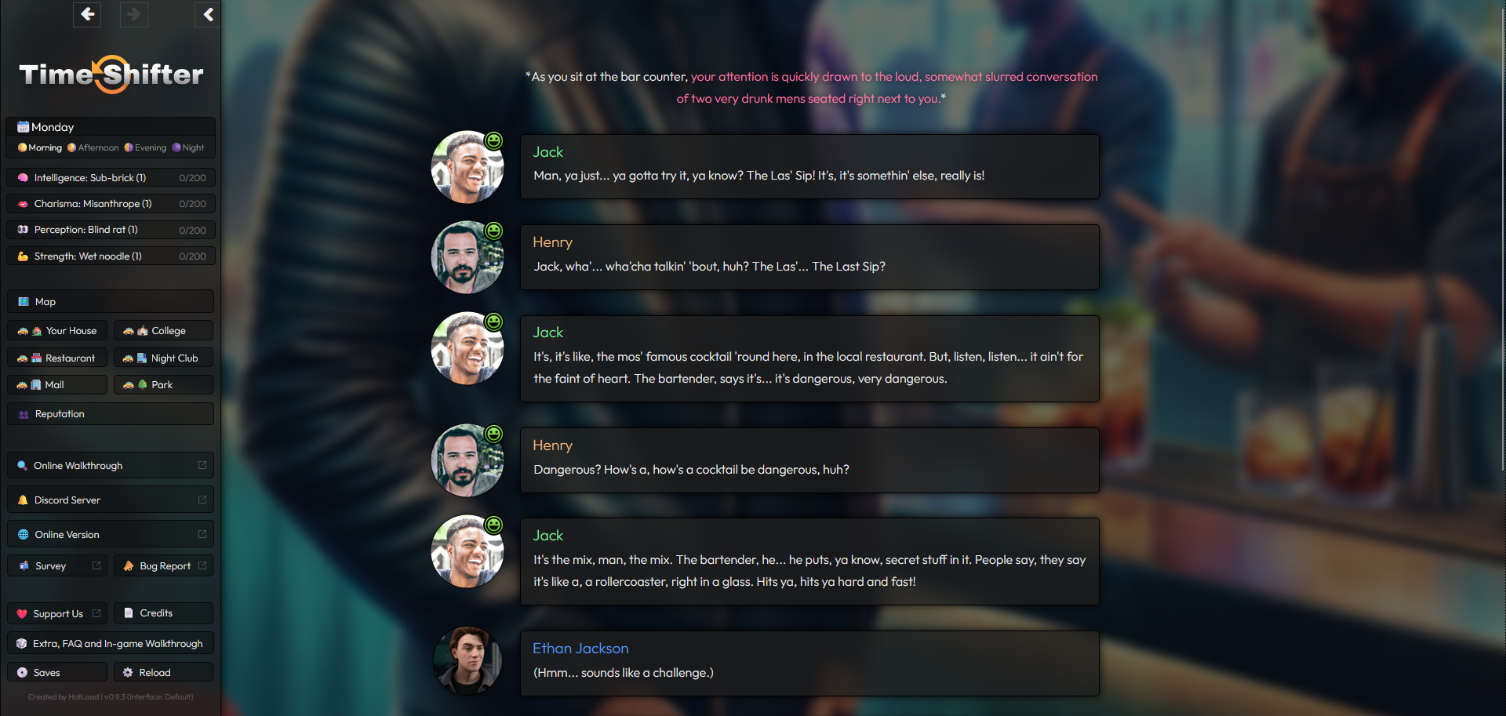The width and height of the screenshot is (1506, 716).
Task: Go to the College location
Action: click(x=163, y=331)
